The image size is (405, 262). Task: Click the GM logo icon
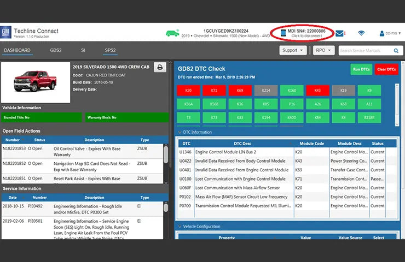click(x=5, y=32)
